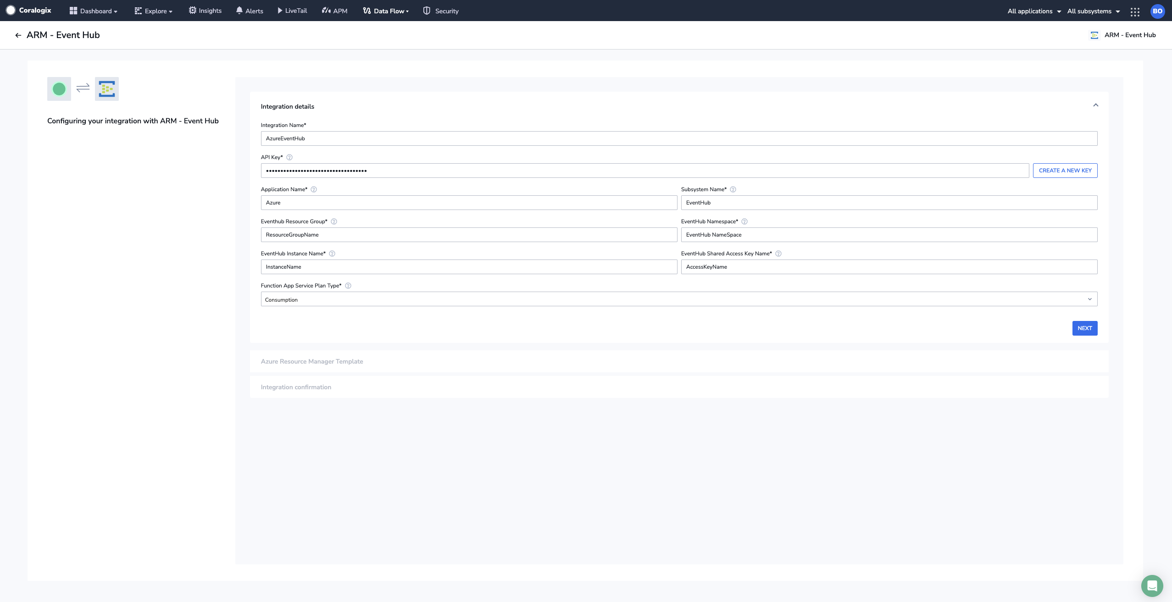Click the Event Hub logo tile
This screenshot has width=1172, height=602.
click(107, 89)
